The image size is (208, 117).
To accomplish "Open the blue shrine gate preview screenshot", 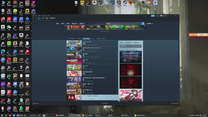I will [131, 57].
